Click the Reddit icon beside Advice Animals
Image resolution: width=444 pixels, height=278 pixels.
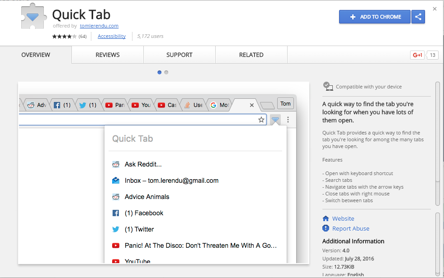tap(116, 197)
